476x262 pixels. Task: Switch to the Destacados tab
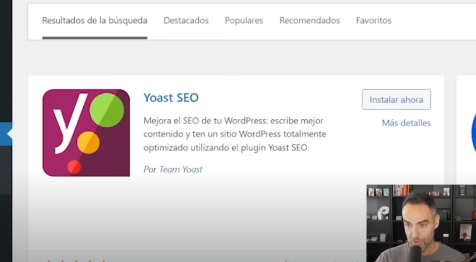click(x=186, y=20)
